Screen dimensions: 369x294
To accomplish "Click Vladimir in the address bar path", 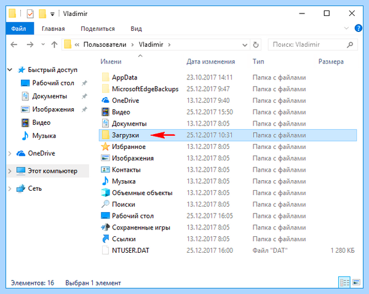I will [151, 44].
